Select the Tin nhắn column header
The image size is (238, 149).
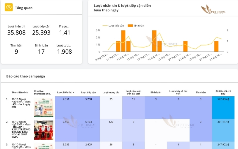tap(201, 92)
